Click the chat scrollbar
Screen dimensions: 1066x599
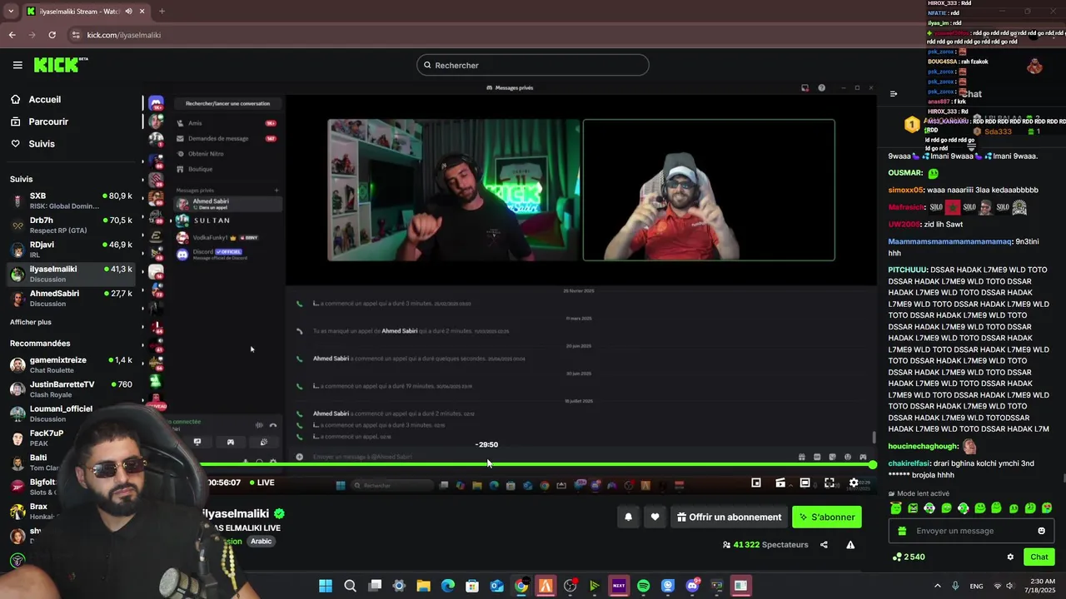click(1064, 478)
